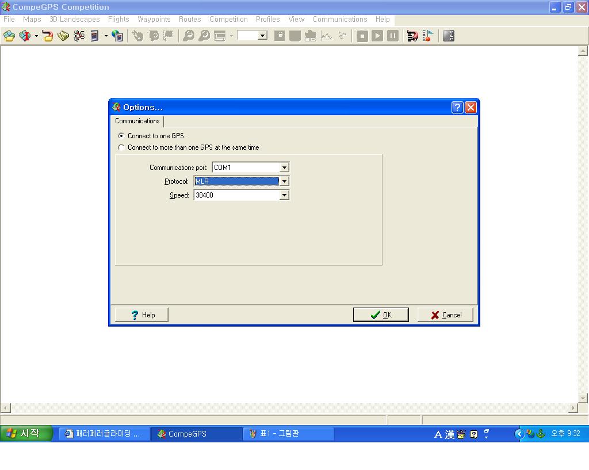The height and width of the screenshot is (470, 589).
Task: Click the GPS device toolbar icon
Action: click(x=95, y=36)
